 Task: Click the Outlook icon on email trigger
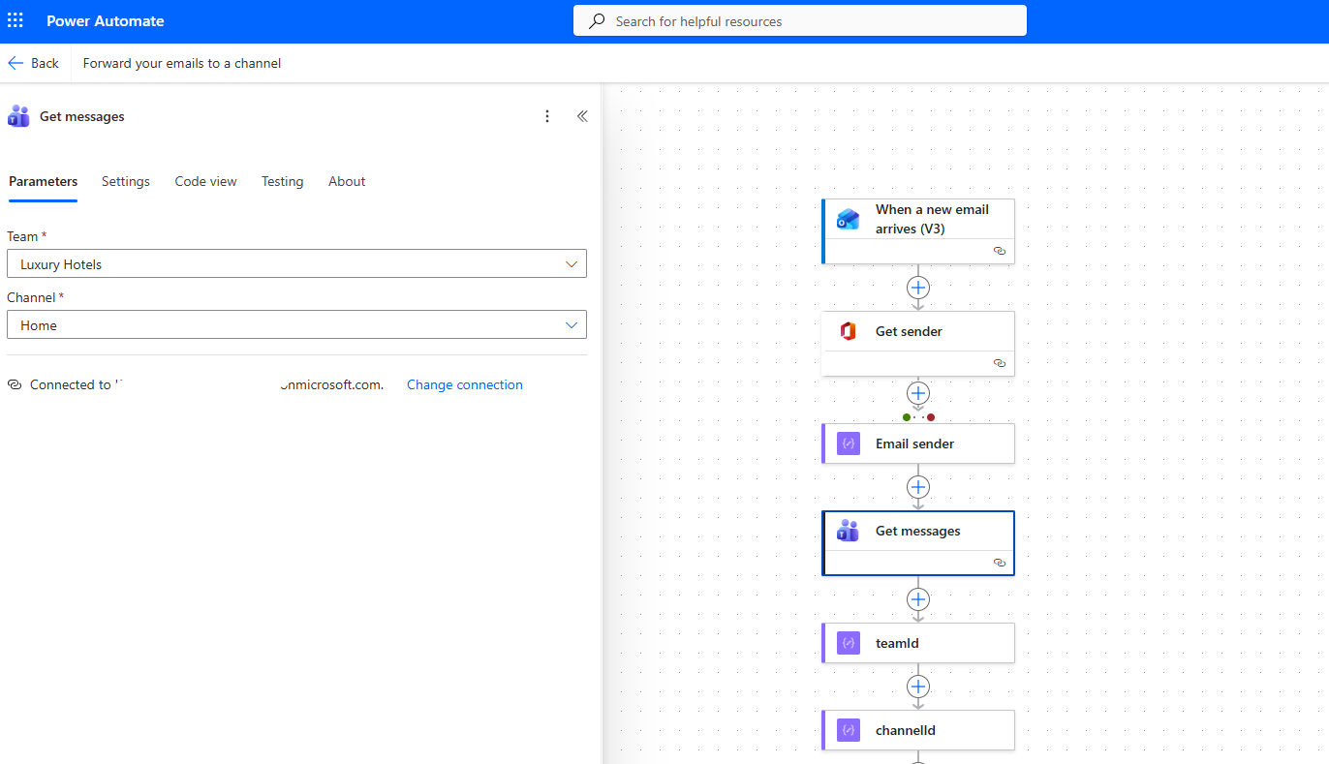coord(849,220)
